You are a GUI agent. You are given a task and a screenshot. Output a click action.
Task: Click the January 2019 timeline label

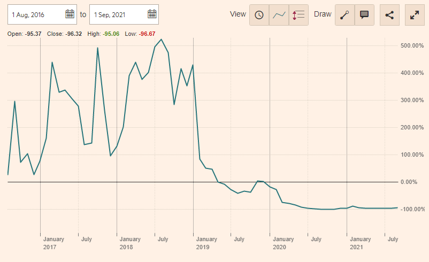(x=206, y=243)
